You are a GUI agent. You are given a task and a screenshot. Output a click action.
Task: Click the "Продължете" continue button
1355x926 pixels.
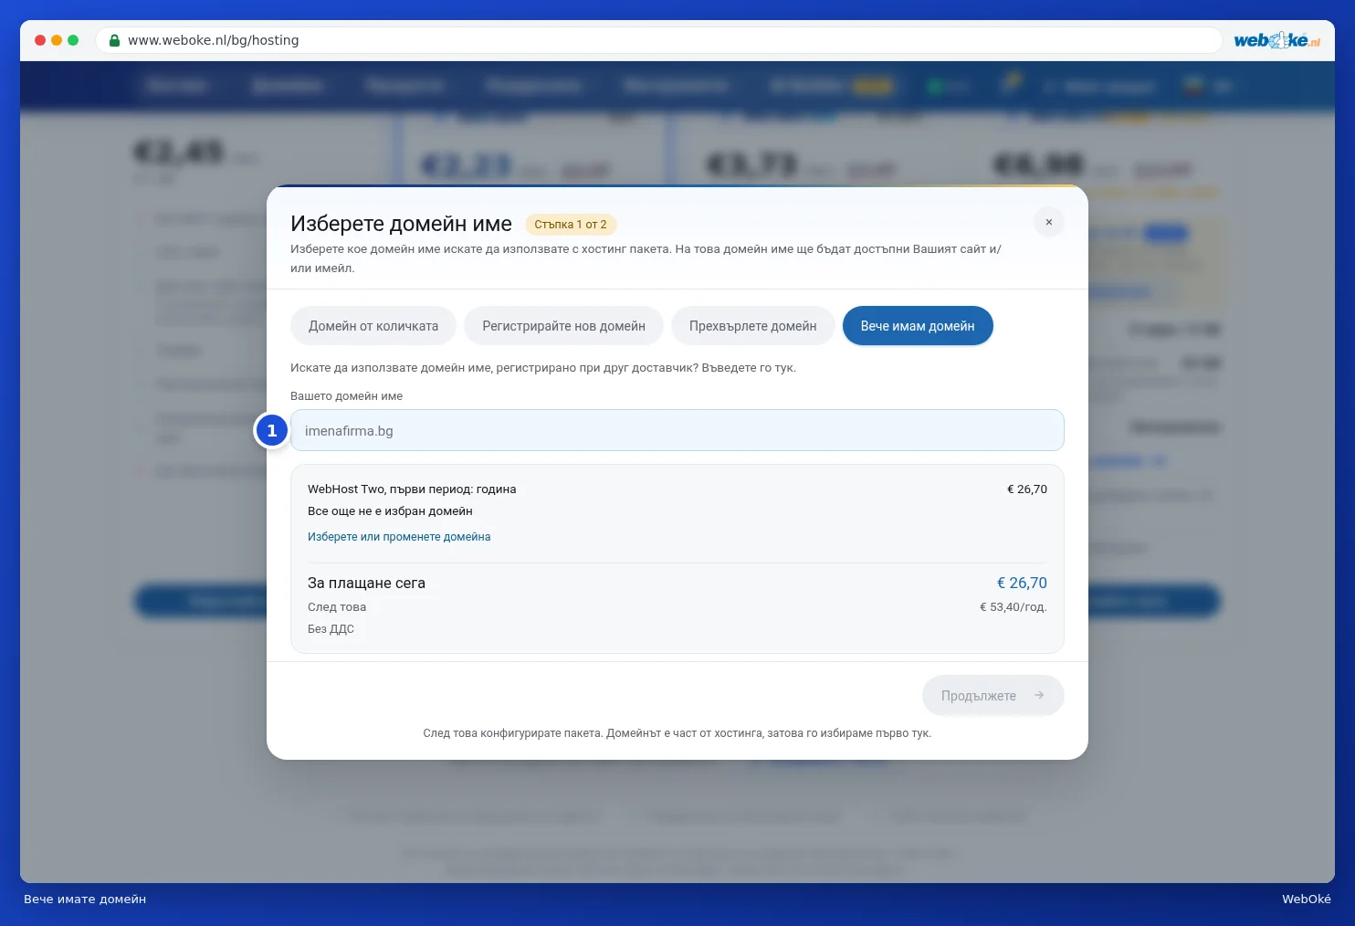[993, 696]
